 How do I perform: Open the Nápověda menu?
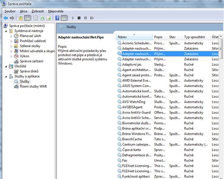(x=56, y=11)
